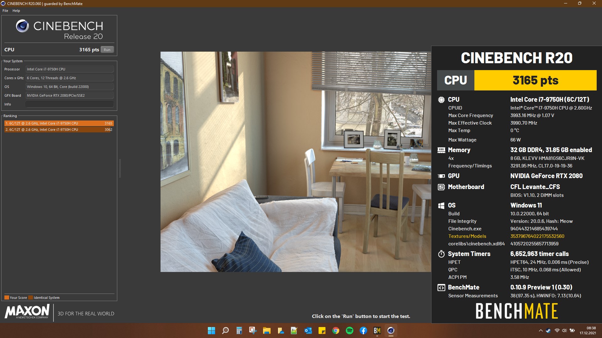The height and width of the screenshot is (338, 602).
Task: Open the File menu
Action: point(5,11)
